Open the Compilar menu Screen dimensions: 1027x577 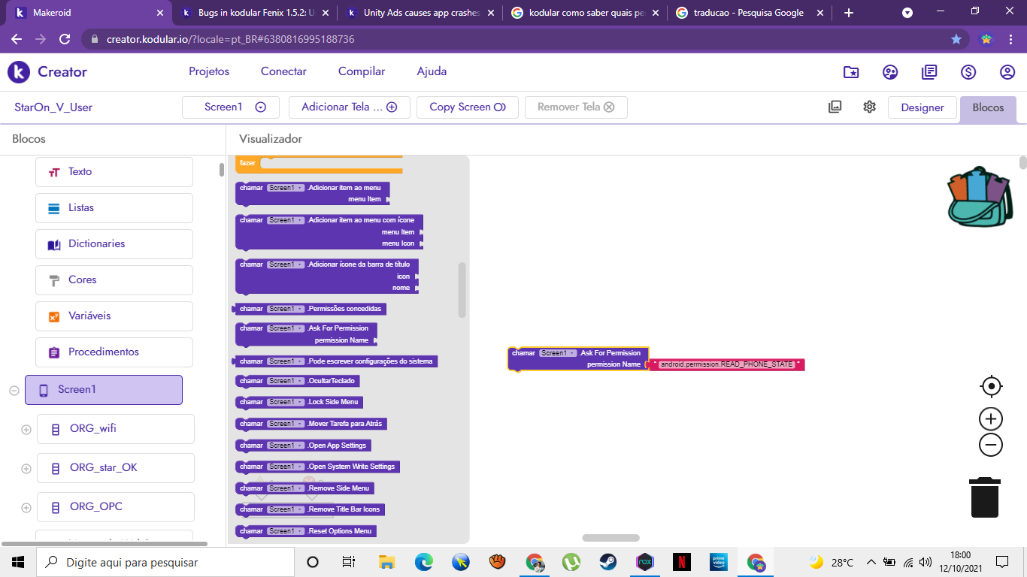click(x=362, y=71)
